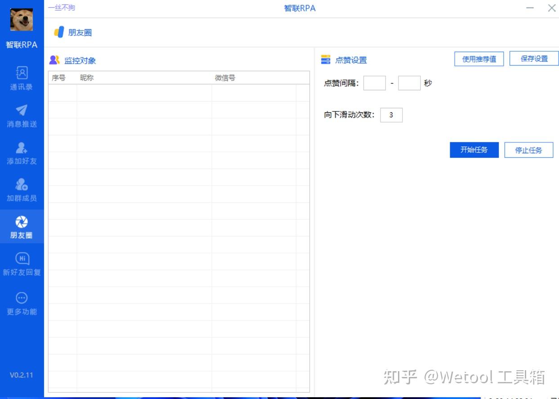559x399 pixels.
Task: Select the 新好友回复 auto-reply icon
Action: tap(22, 259)
